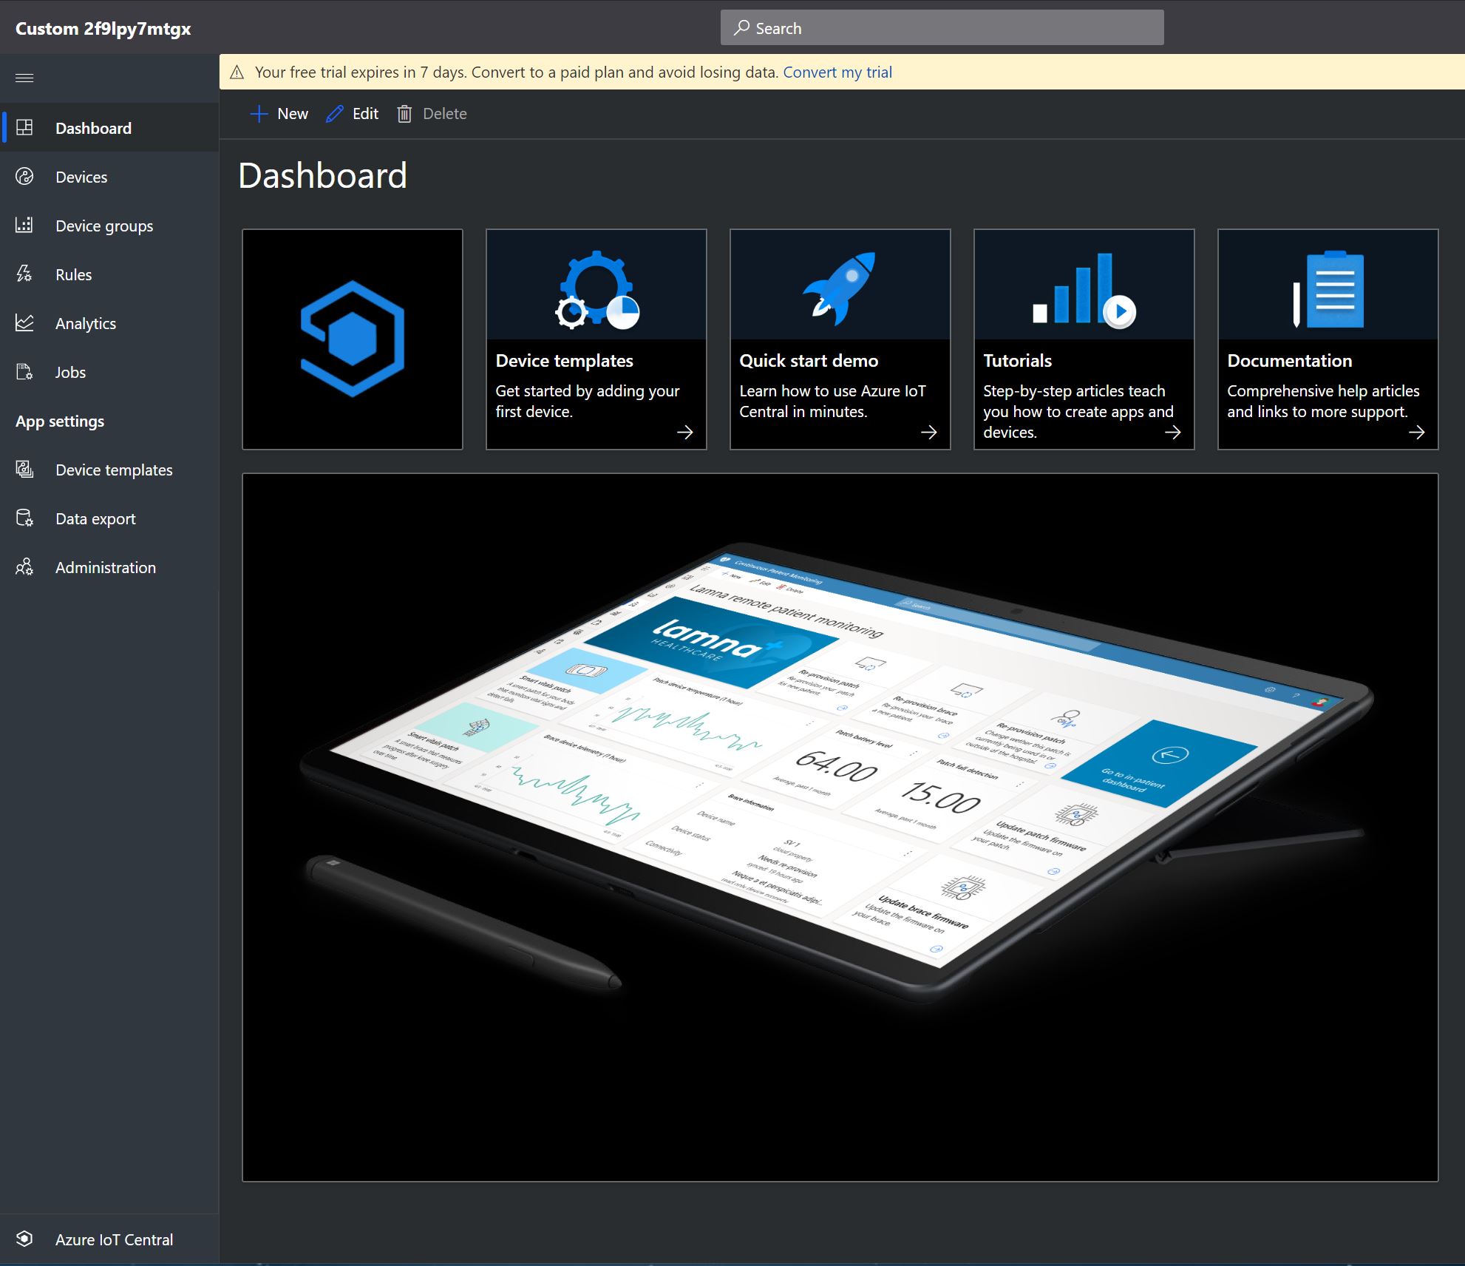Click the Tutorials tile arrow
This screenshot has width=1465, height=1266.
(1172, 433)
